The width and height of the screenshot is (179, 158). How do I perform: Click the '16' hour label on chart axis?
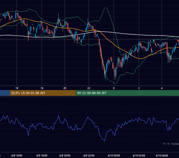tap(17, 88)
